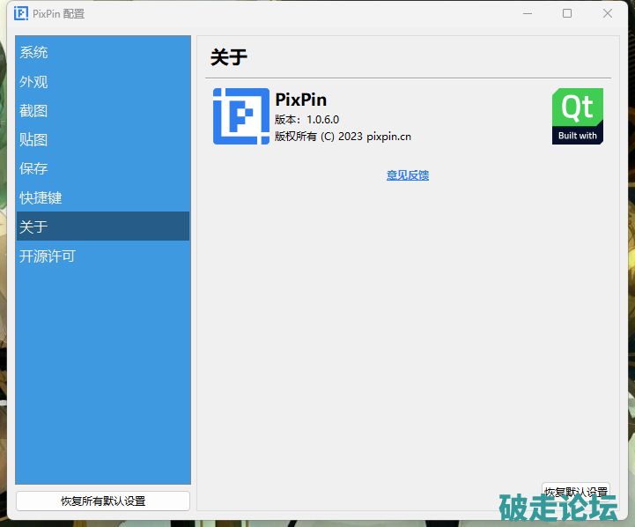Viewport: 635px width, 527px height.
Task: Select the 外观 sidebar item
Action: [x=103, y=81]
